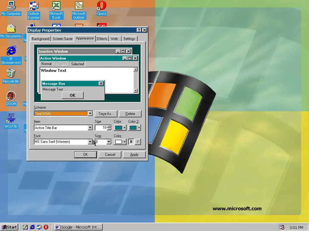The height and width of the screenshot is (231, 309).
Task: Increase item size with up spinner arrow
Action: coord(109,126)
